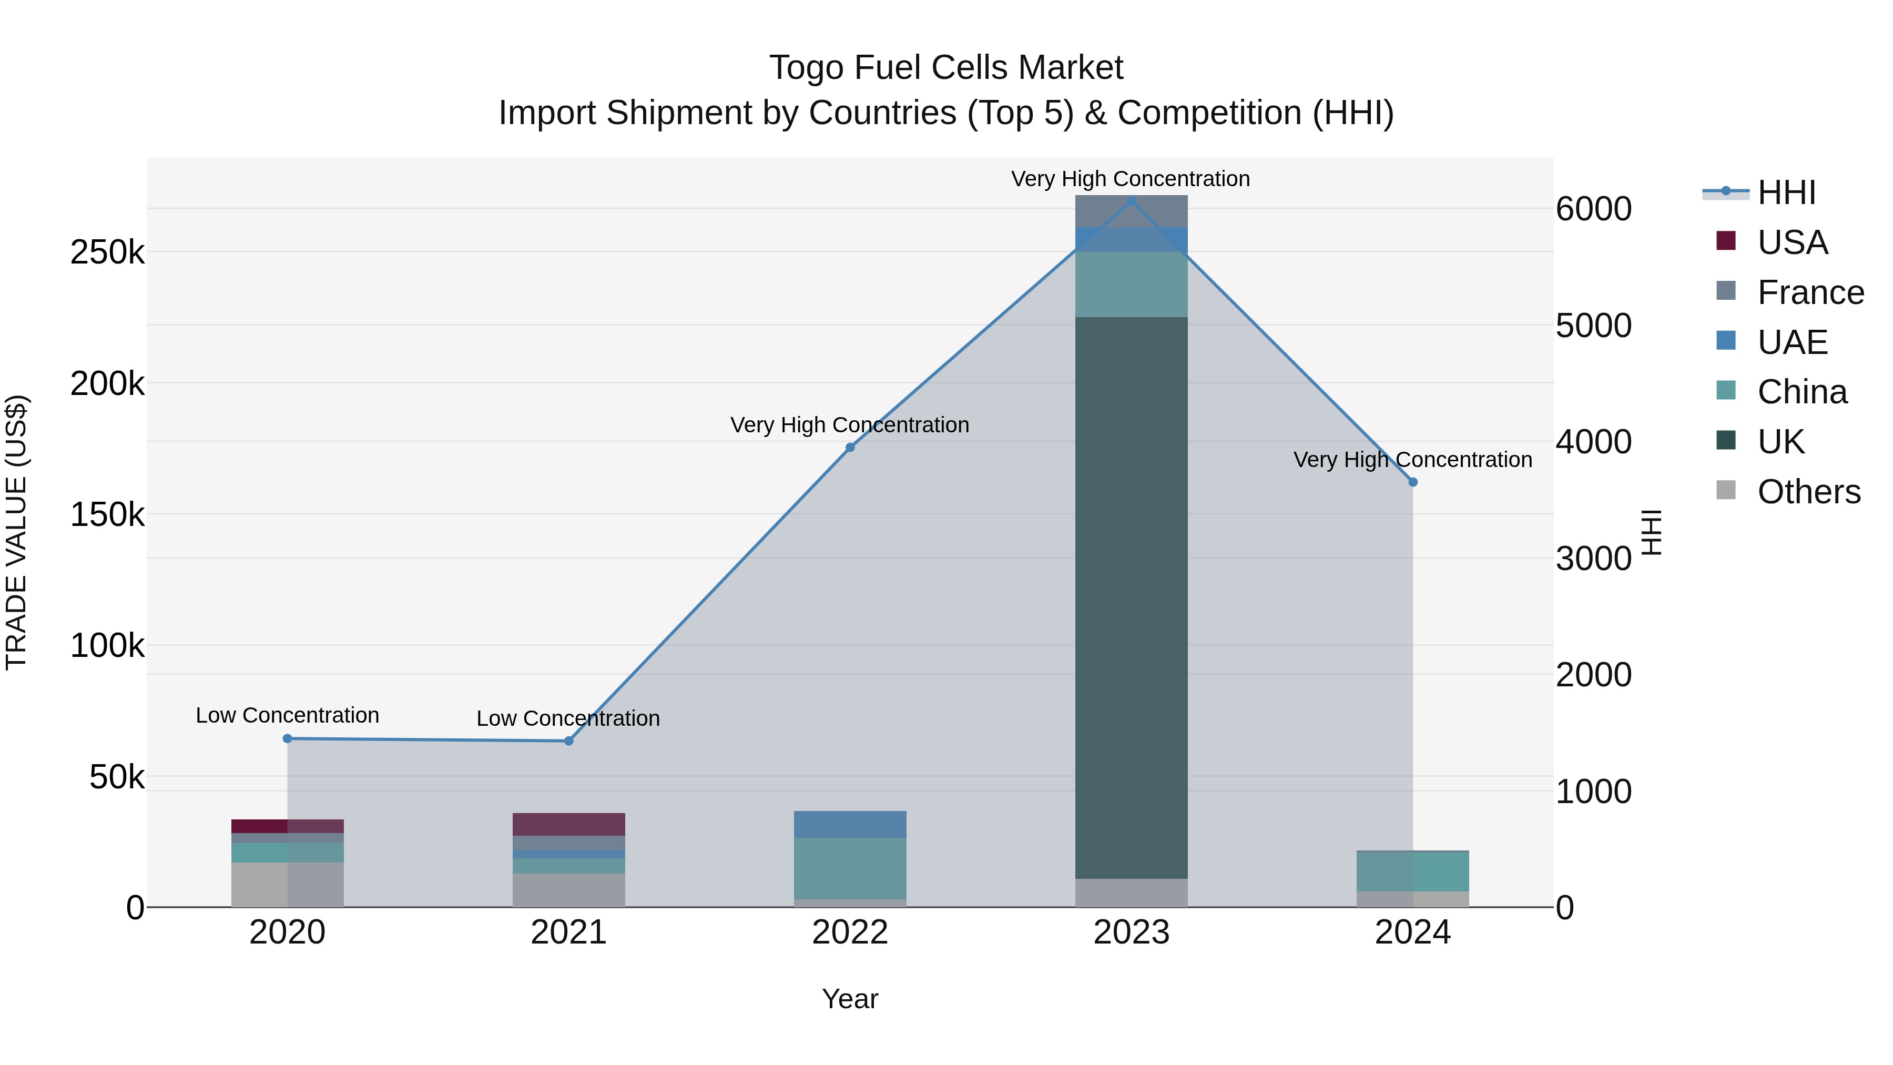
Task: Click the 2020 x-axis tick label
Action: tap(287, 932)
